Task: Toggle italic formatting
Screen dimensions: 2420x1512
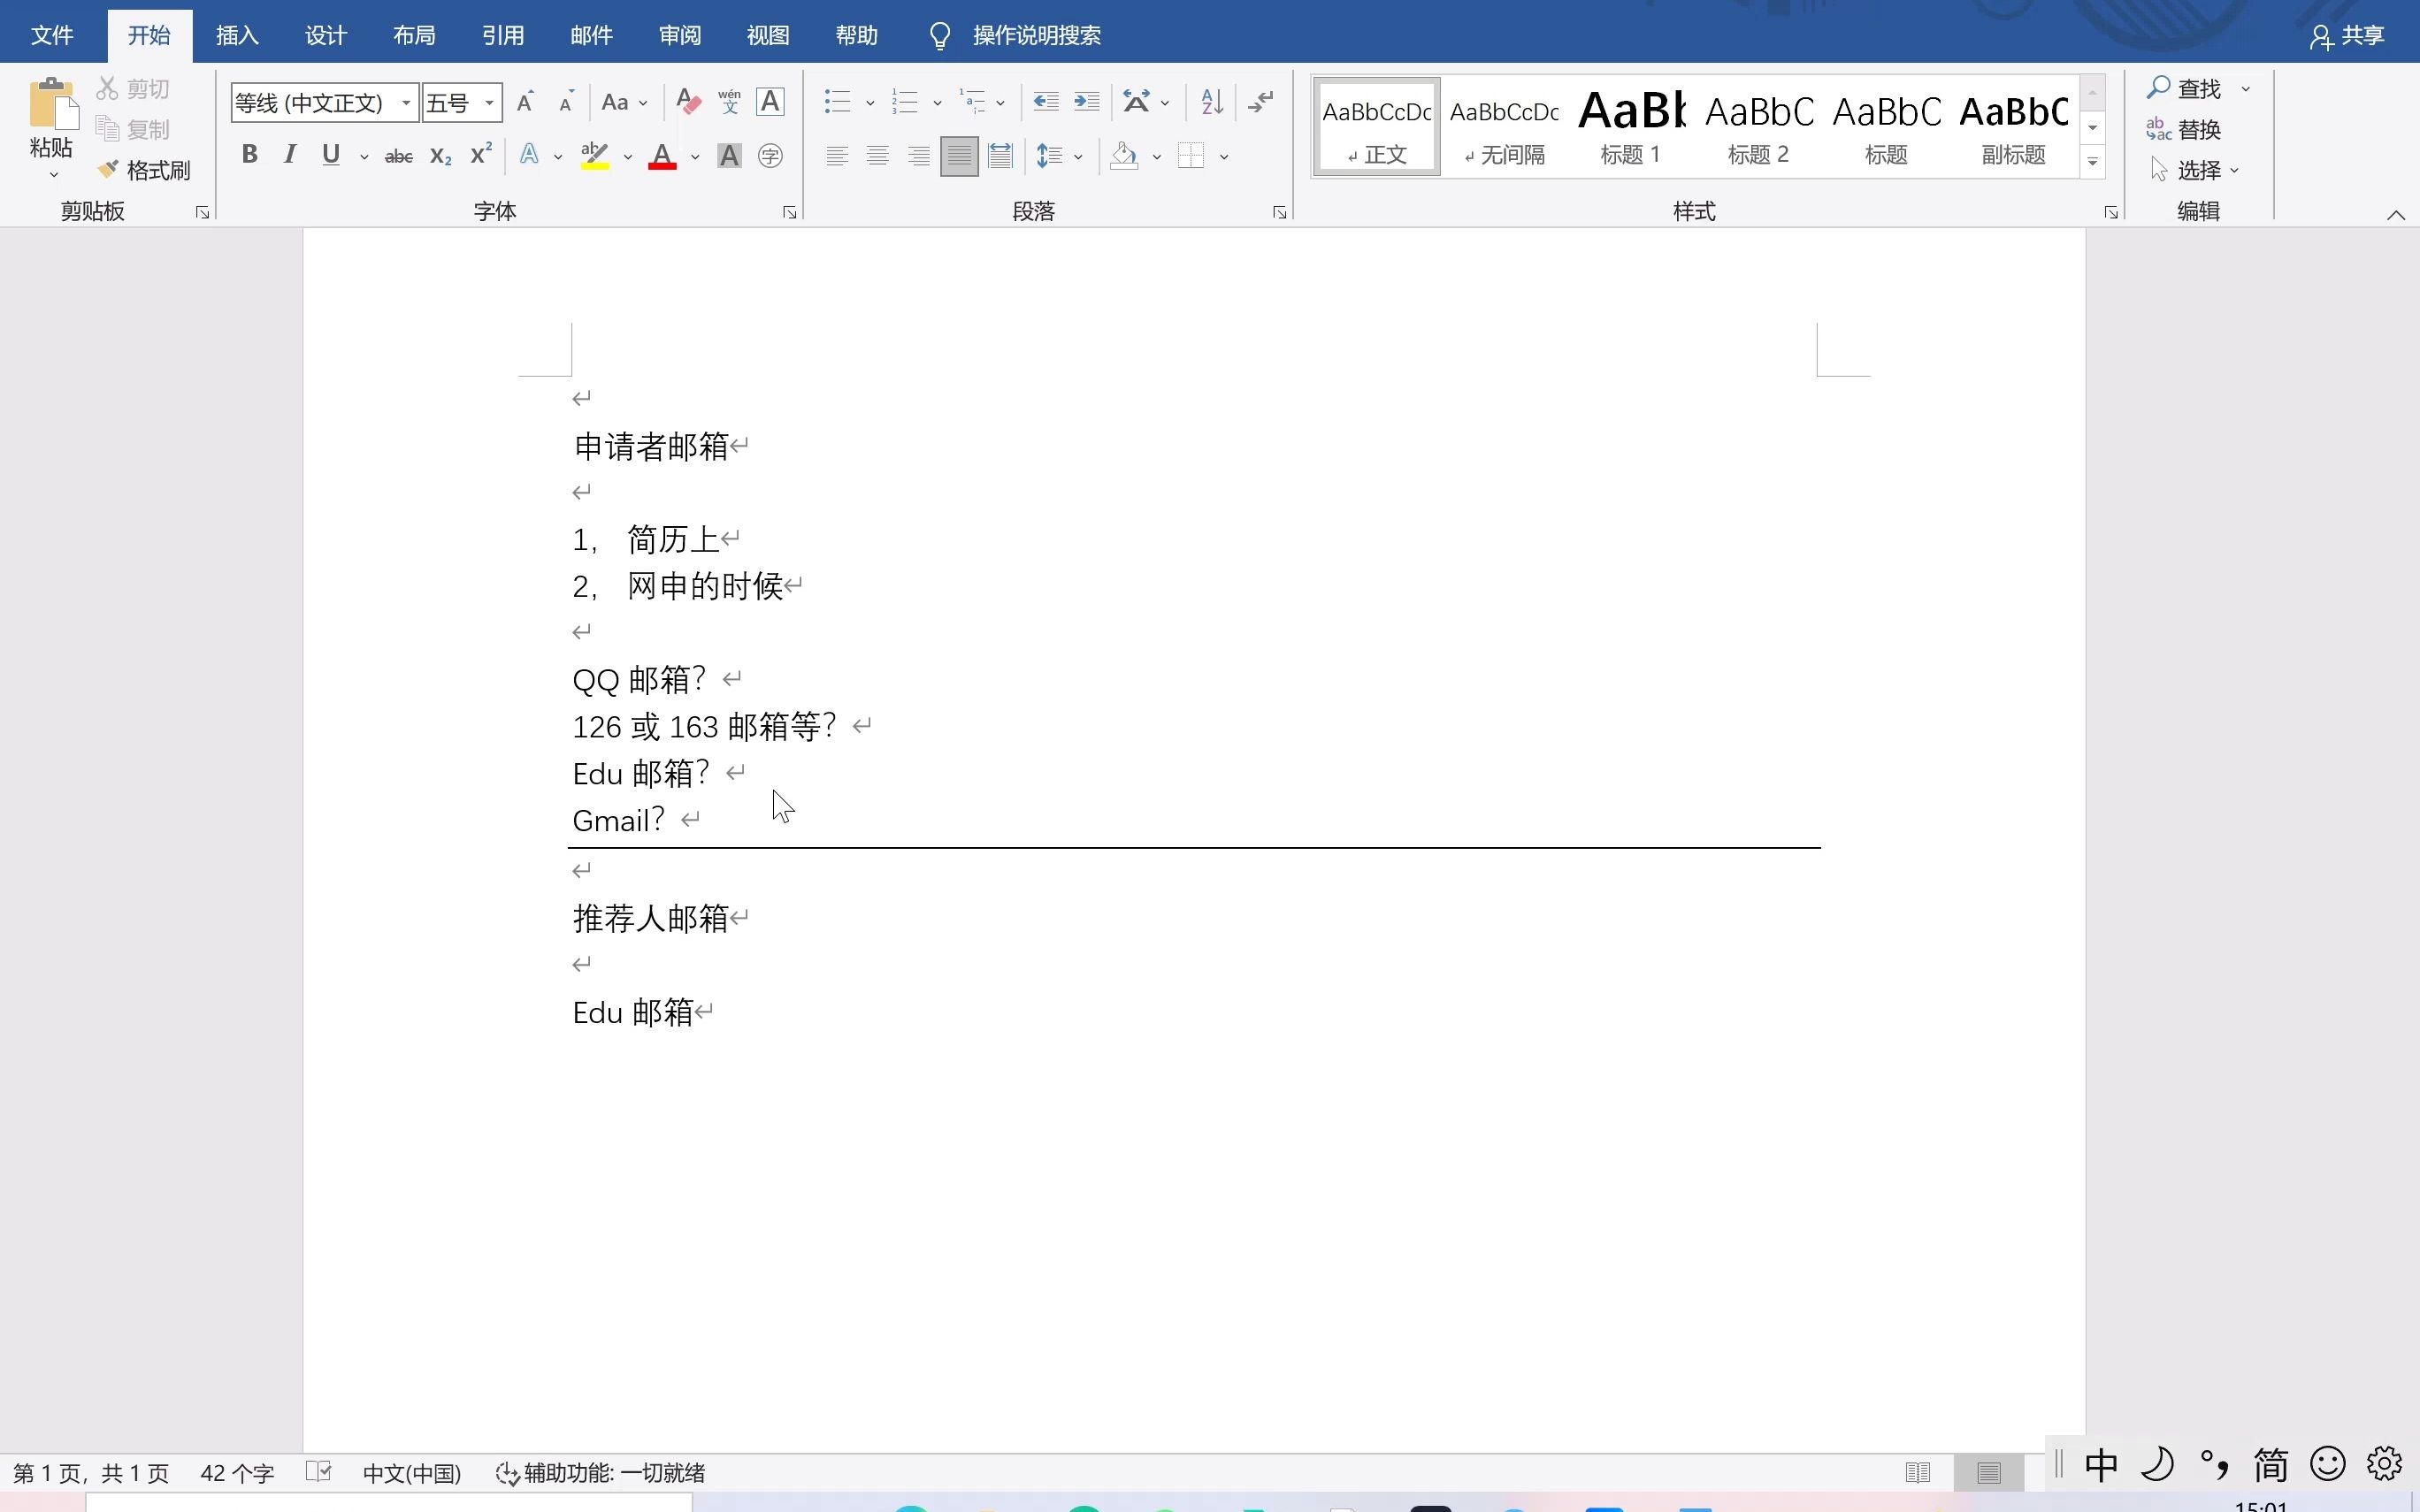Action: [x=290, y=154]
